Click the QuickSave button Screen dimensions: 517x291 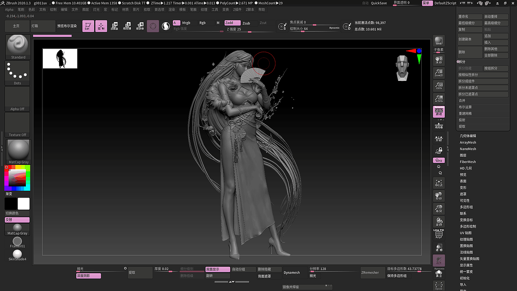[x=379, y=3]
